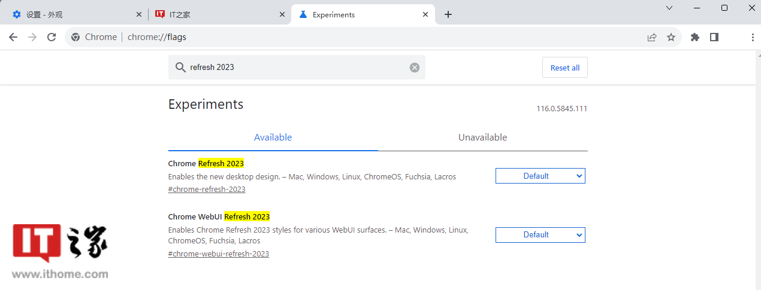
Task: Open the extensions puzzle icon
Action: (x=695, y=37)
